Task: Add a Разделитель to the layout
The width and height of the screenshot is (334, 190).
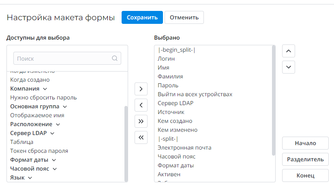Action: [305, 159]
